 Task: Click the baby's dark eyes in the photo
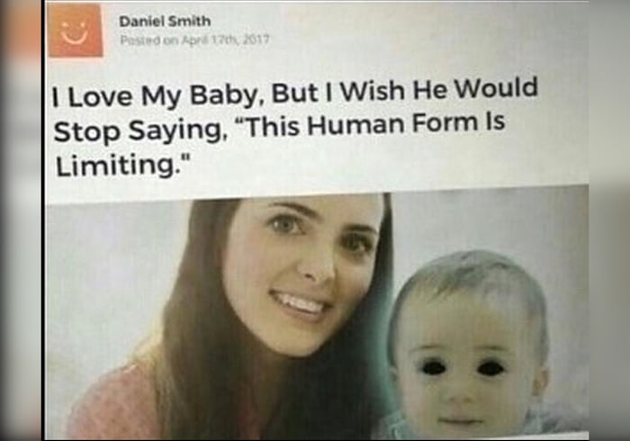(x=463, y=367)
